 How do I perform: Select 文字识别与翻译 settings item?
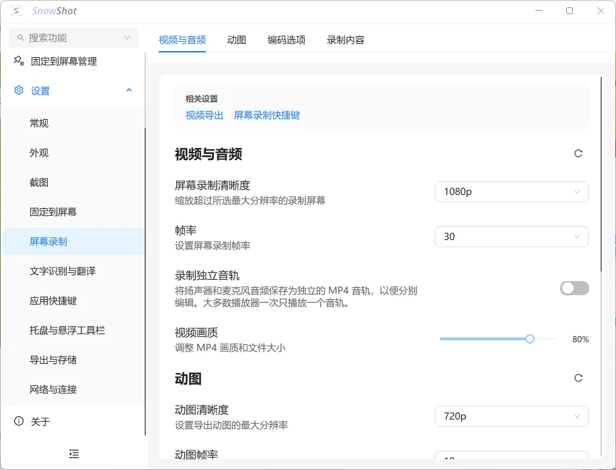point(73,272)
